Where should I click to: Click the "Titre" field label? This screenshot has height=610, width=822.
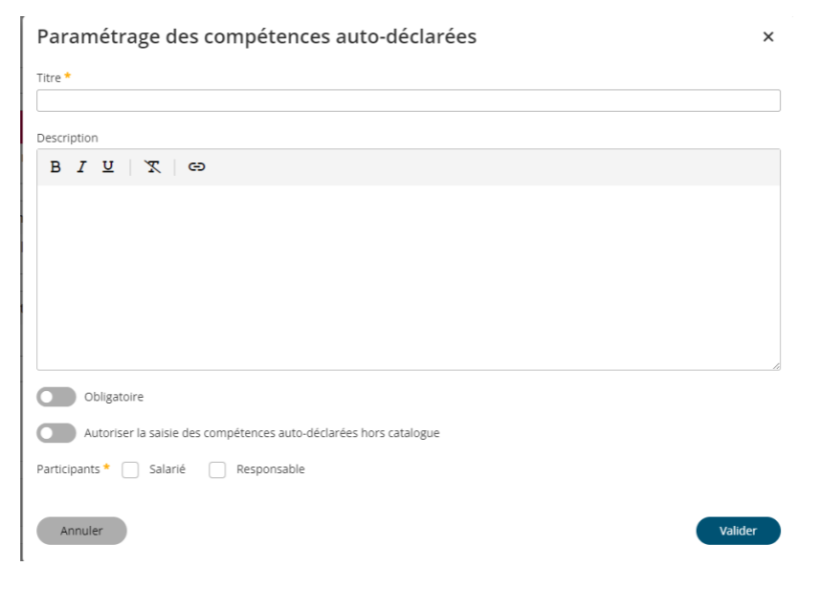tap(49, 77)
